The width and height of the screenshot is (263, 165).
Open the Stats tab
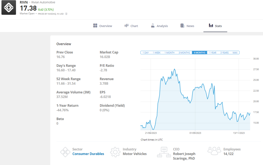(x=215, y=26)
